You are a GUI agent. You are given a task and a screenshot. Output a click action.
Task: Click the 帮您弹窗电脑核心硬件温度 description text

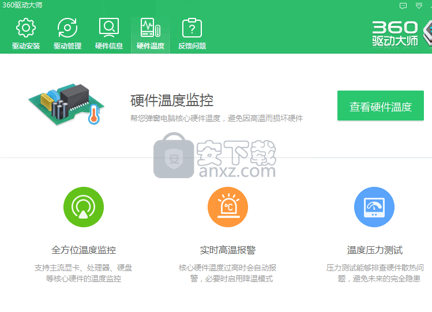pos(216,118)
